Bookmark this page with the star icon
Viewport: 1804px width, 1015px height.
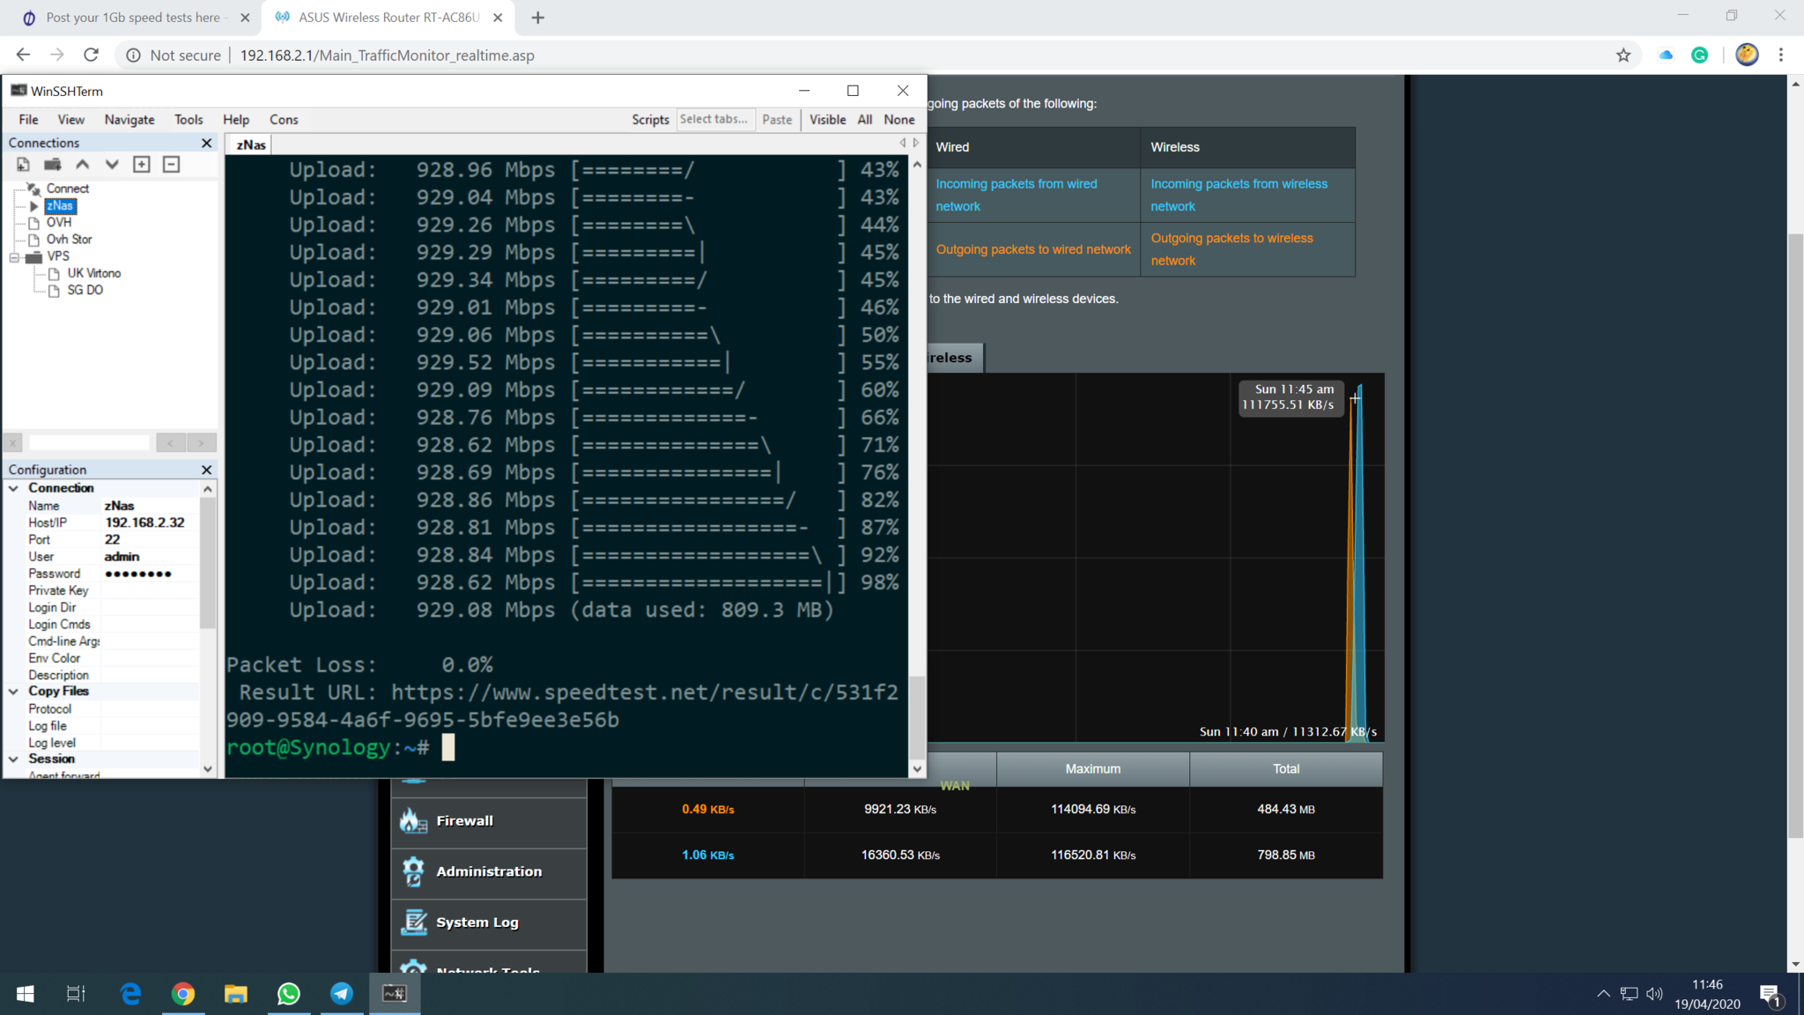pyautogui.click(x=1623, y=56)
